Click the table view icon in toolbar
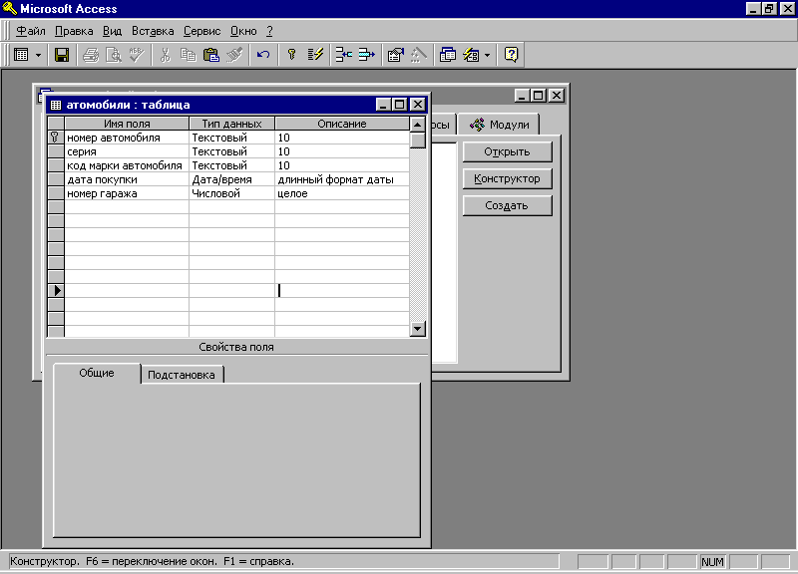 [x=21, y=55]
